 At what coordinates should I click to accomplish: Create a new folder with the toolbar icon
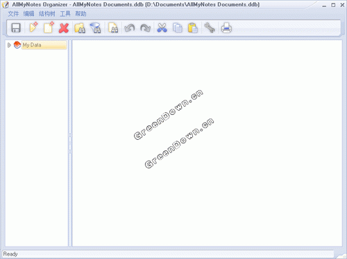(33, 28)
